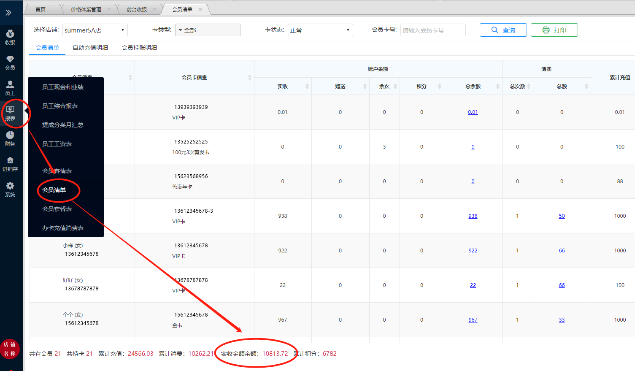
Task: Click the 打印 print button
Action: coord(554,30)
